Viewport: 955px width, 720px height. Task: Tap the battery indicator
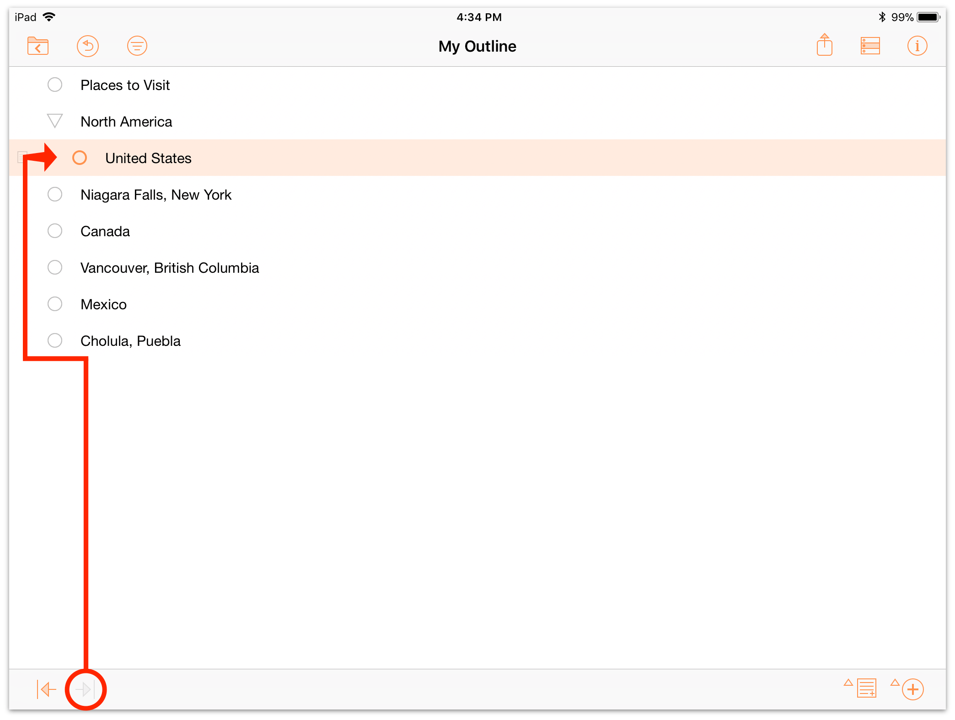point(928,17)
